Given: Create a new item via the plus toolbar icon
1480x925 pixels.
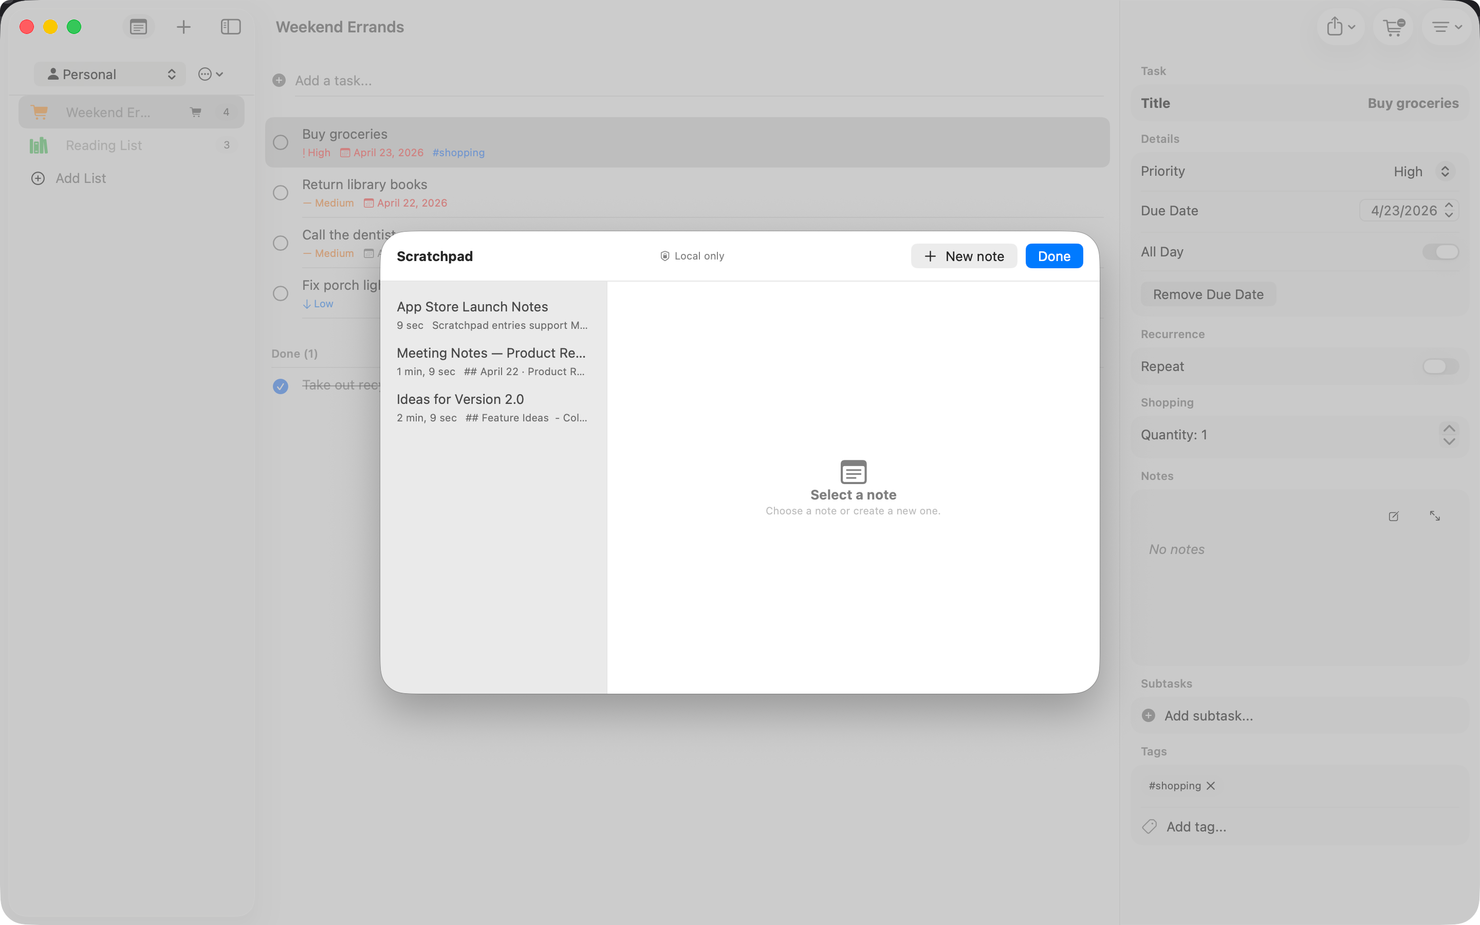Looking at the screenshot, I should pyautogui.click(x=183, y=27).
